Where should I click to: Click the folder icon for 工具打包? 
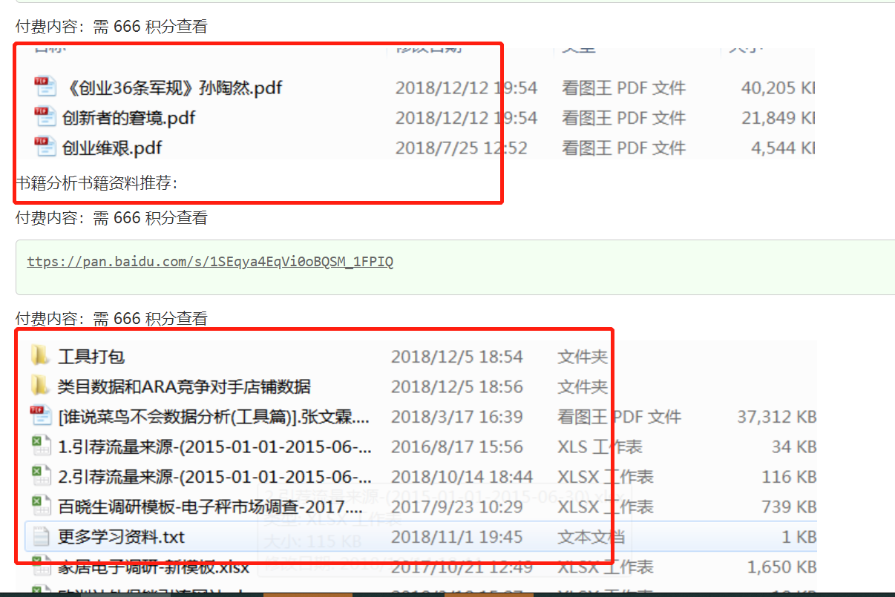[40, 356]
